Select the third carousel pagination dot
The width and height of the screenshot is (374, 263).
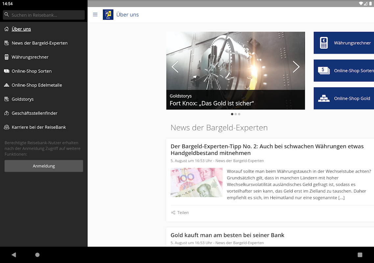point(239,114)
